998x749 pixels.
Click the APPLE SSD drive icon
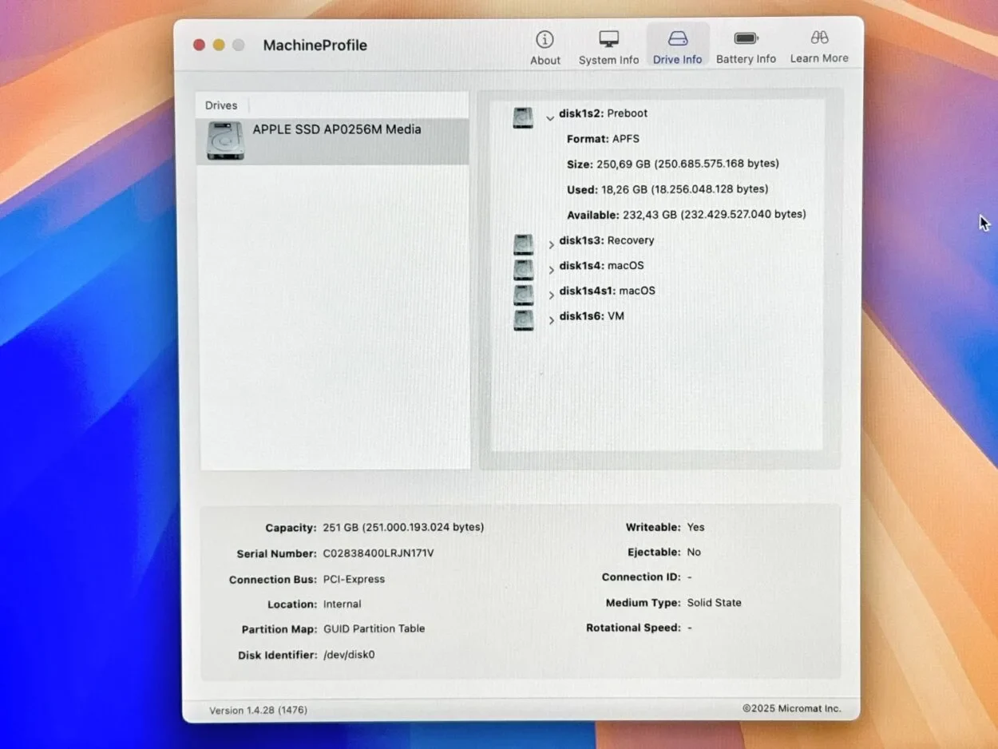(x=225, y=141)
